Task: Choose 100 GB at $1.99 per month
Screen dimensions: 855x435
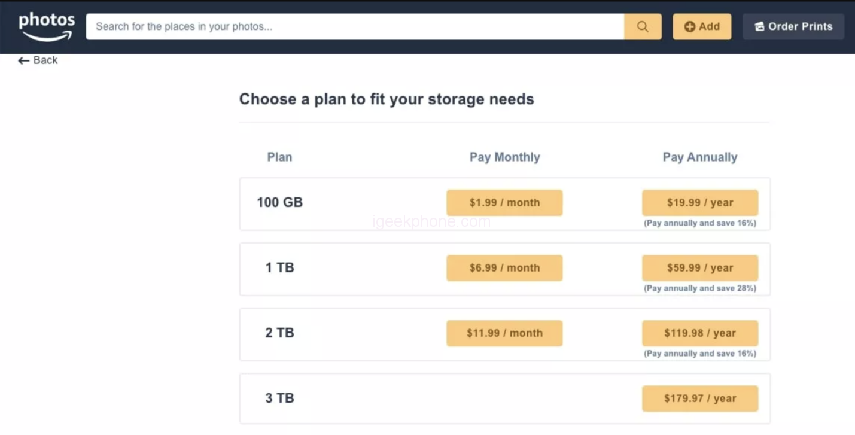Action: (x=504, y=203)
